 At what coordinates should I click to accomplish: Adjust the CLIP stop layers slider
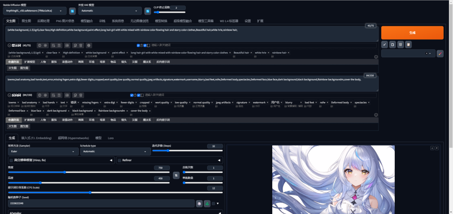tap(169, 12)
